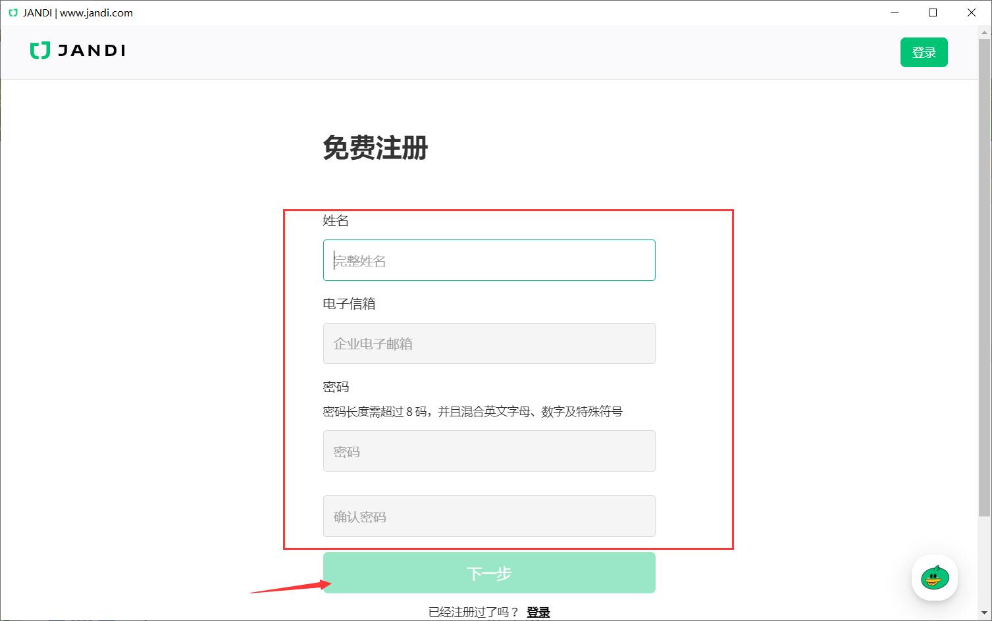The height and width of the screenshot is (621, 992).
Task: Click the 企业电子邮箱 email input field
Action: 488,343
